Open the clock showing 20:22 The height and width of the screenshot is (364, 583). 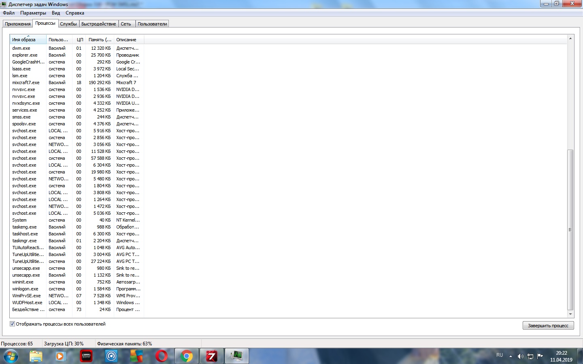(561, 356)
